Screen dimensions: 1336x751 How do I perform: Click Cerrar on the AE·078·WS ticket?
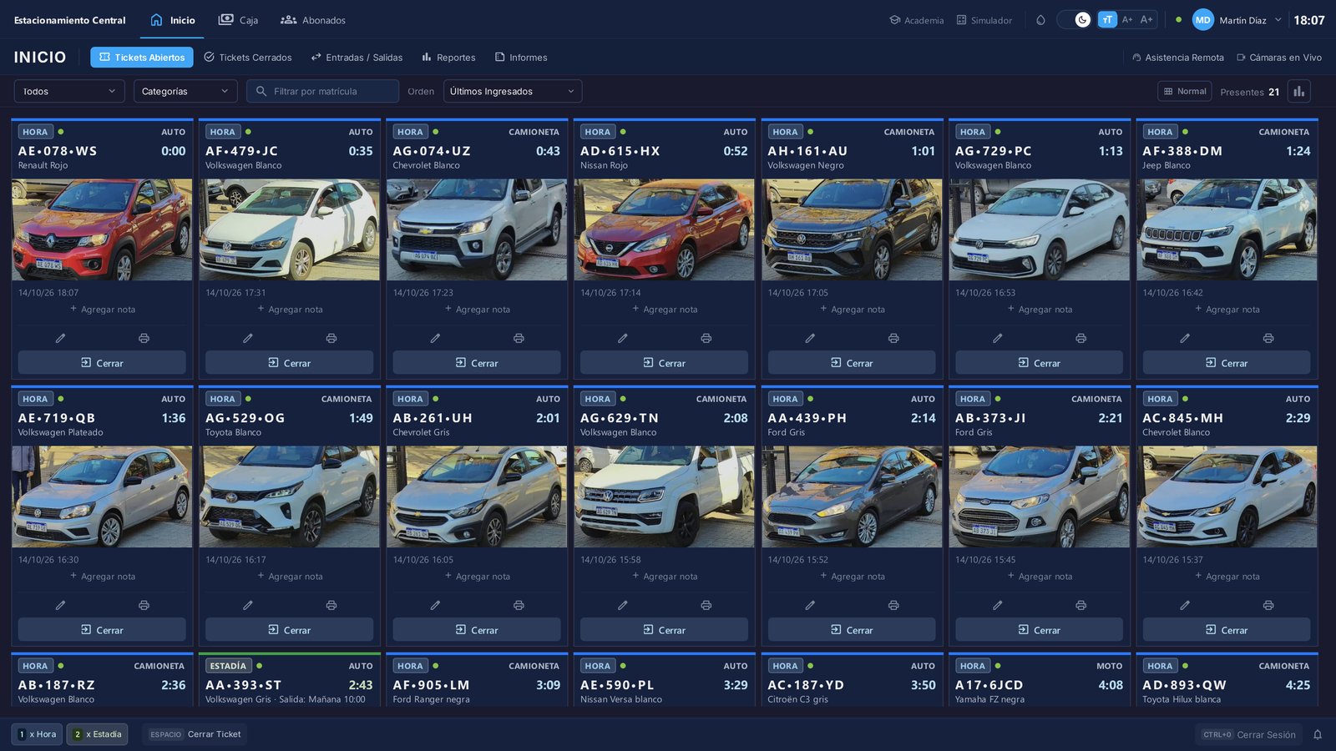tap(102, 363)
